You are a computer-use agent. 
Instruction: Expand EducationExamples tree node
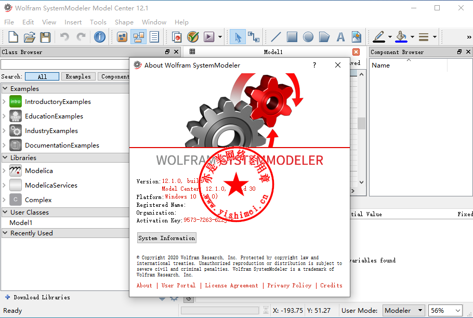point(4,116)
